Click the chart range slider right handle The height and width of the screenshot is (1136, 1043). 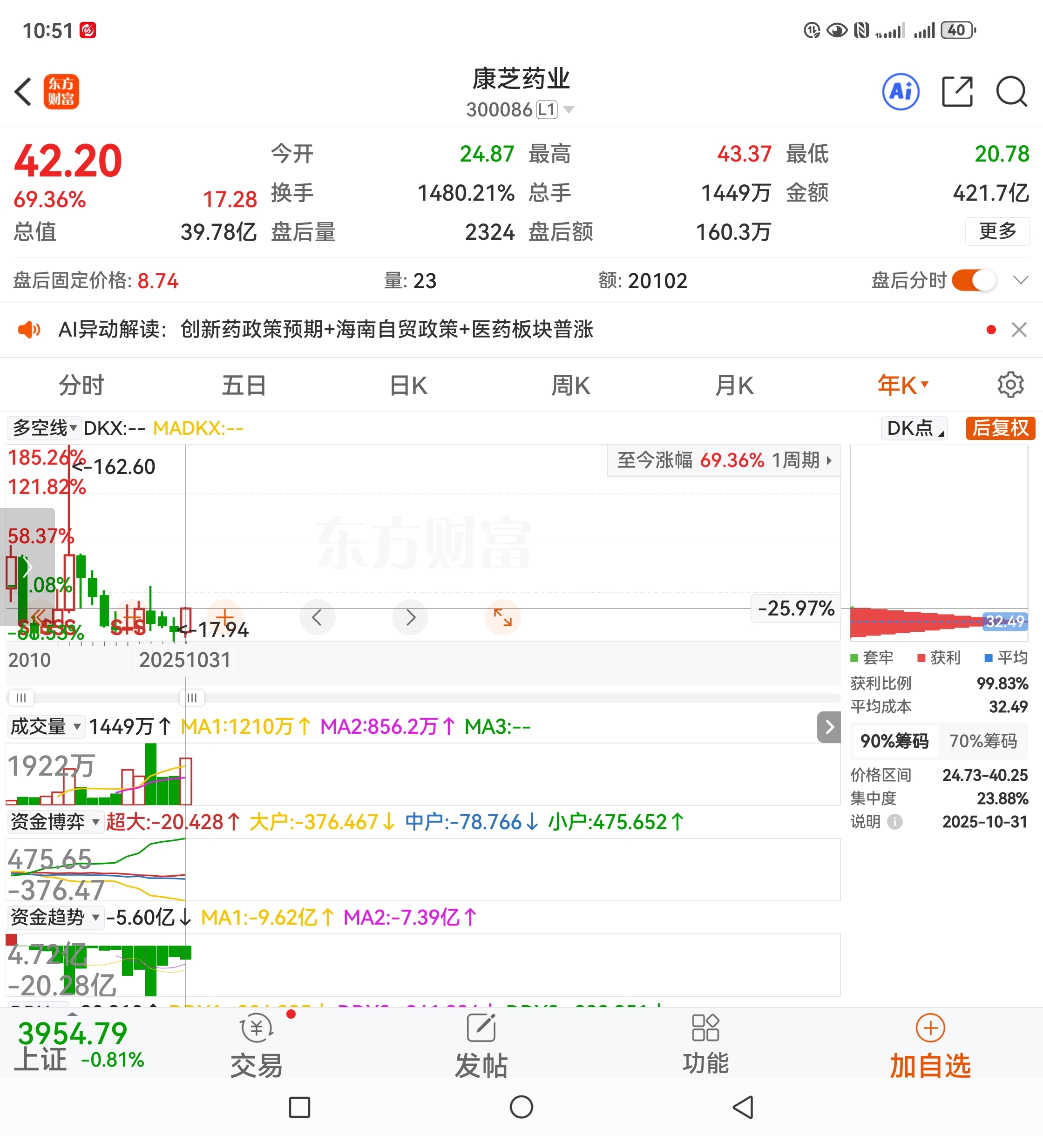[192, 697]
